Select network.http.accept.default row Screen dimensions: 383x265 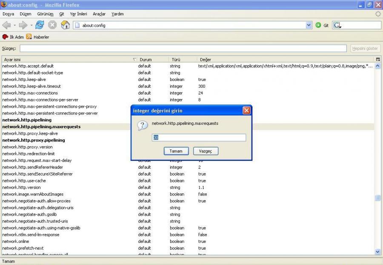tap(188, 66)
